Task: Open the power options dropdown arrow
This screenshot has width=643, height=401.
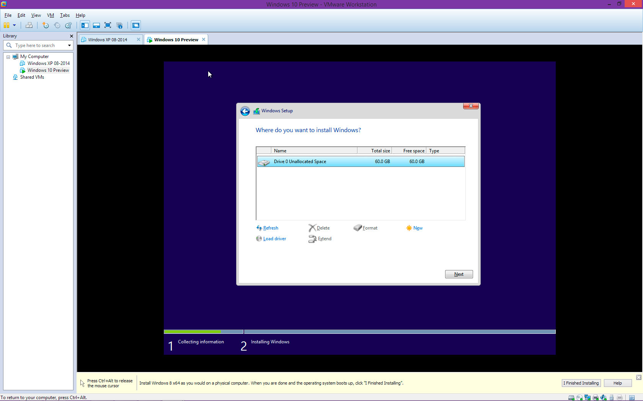Action: click(15, 26)
